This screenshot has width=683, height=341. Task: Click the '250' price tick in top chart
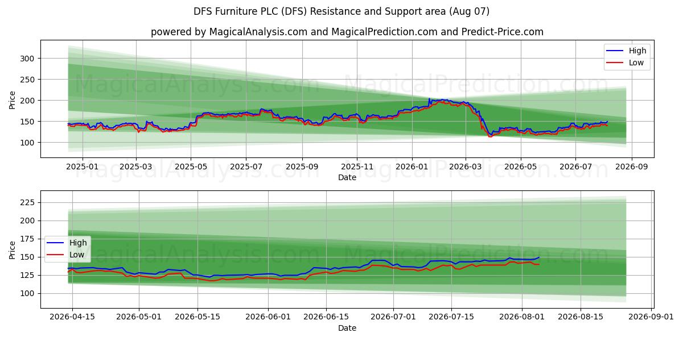(x=28, y=80)
